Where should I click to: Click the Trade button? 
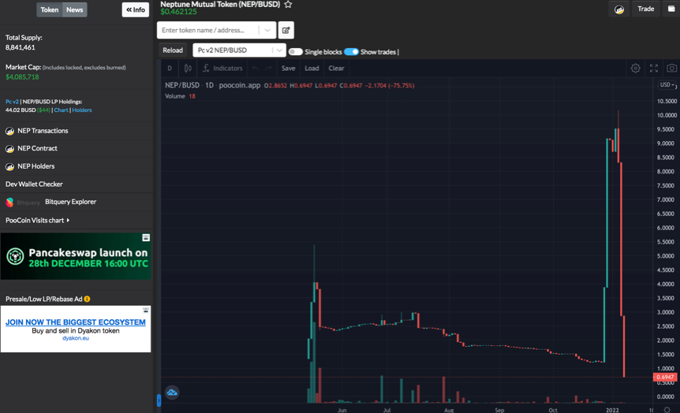tap(646, 9)
